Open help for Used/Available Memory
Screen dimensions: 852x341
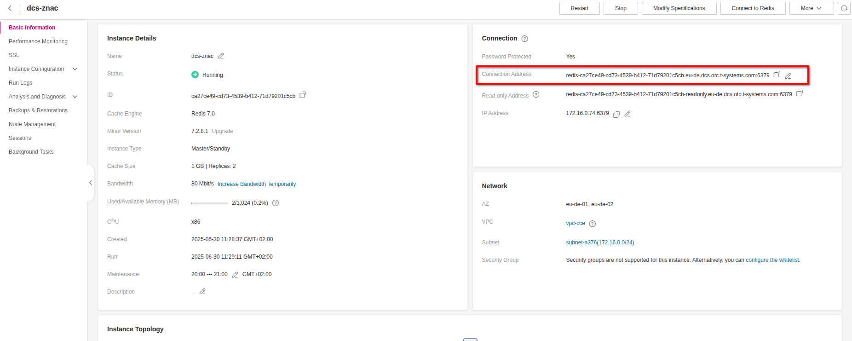coord(276,203)
